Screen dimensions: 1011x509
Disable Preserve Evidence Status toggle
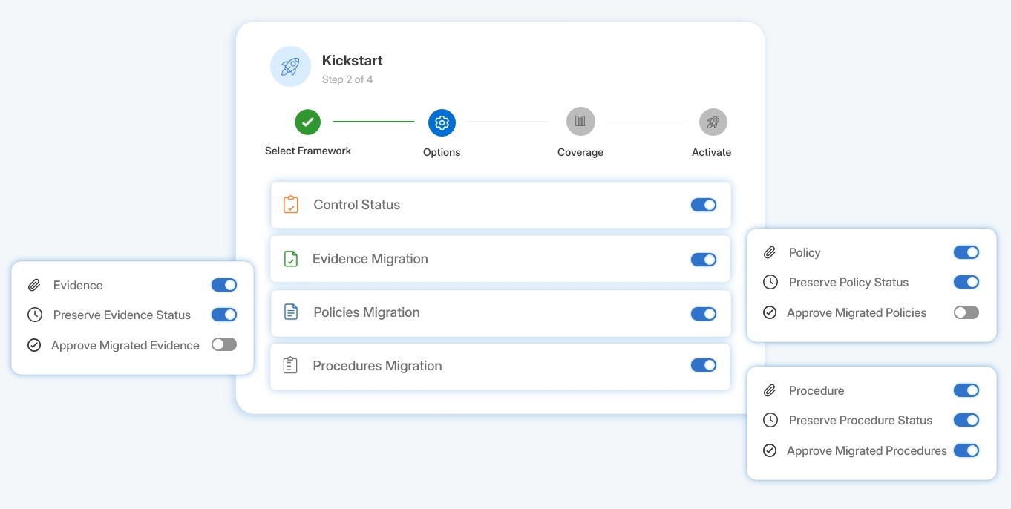(224, 315)
